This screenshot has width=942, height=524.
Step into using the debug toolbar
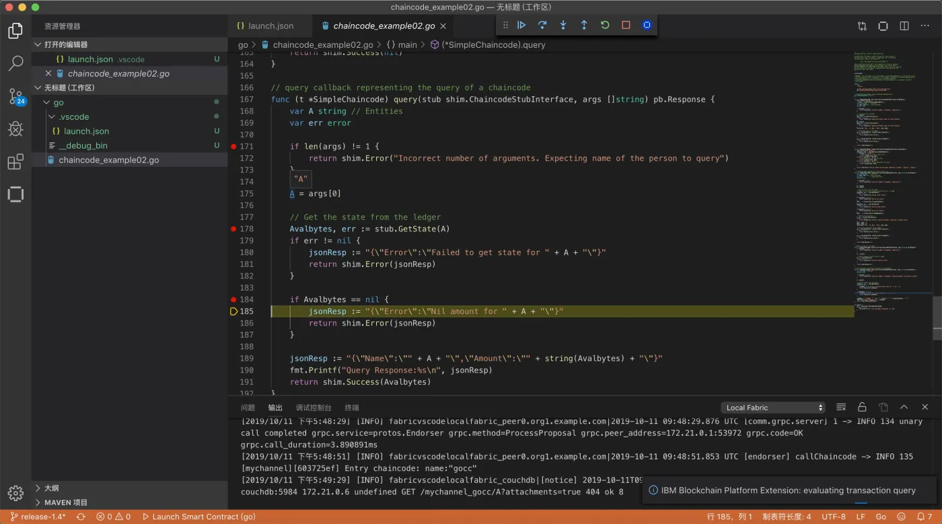(x=563, y=25)
